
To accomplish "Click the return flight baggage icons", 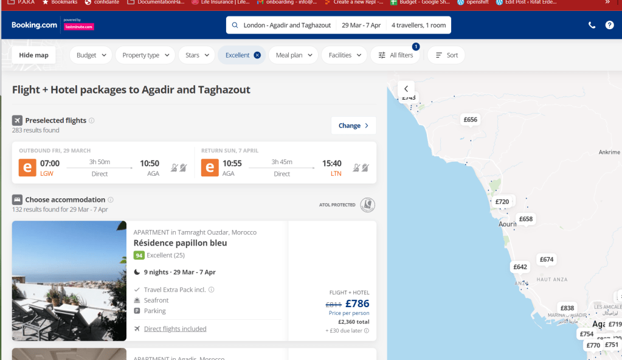I will tap(361, 168).
